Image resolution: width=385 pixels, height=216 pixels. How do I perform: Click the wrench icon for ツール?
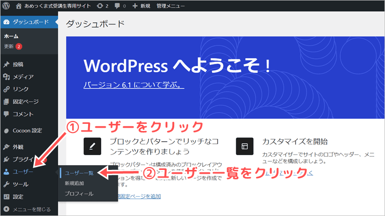pos(6,184)
